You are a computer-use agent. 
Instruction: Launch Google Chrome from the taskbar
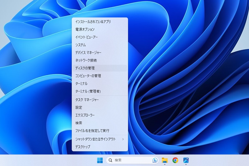click(x=175, y=160)
